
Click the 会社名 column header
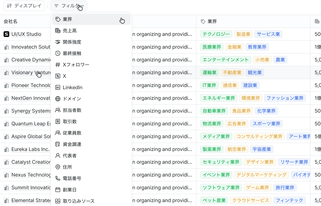click(x=25, y=21)
